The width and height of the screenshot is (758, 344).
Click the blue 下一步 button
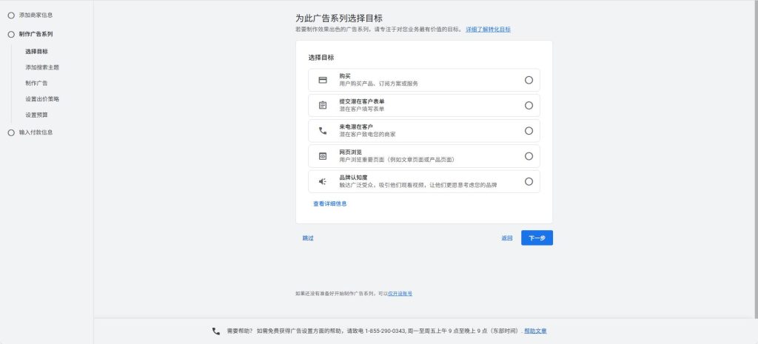pos(537,237)
